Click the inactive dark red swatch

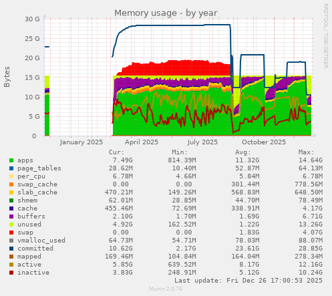click(x=11, y=273)
